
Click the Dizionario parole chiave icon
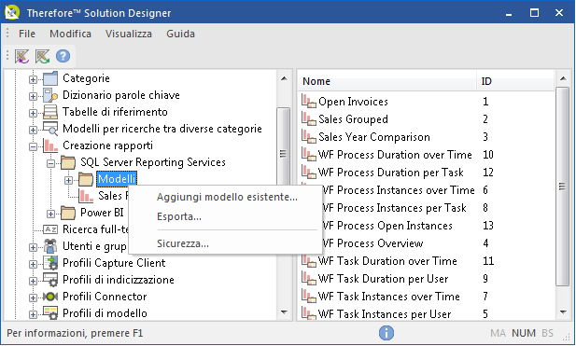(x=50, y=95)
